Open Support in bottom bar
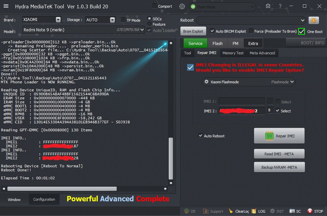This screenshot has width=327, height=216. click(213, 211)
